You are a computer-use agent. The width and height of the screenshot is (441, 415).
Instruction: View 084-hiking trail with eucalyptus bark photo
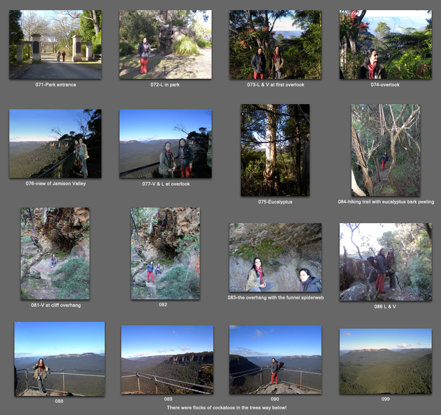tap(386, 150)
